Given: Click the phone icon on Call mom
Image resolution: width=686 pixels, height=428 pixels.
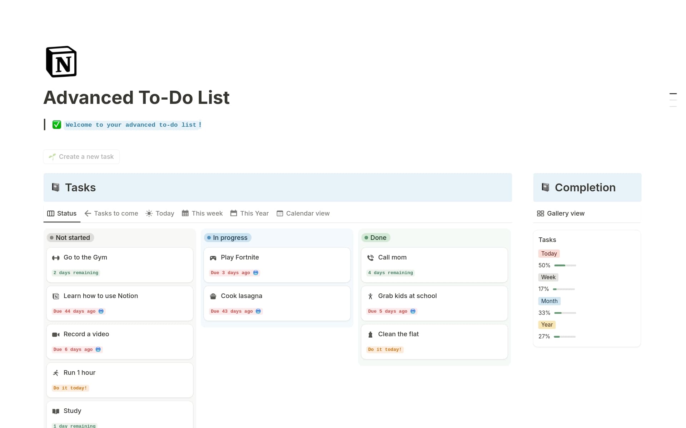Looking at the screenshot, I should point(371,257).
